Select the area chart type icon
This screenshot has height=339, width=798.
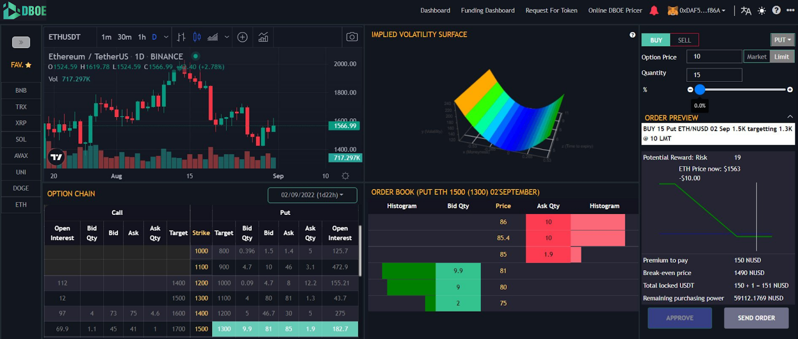tap(212, 37)
